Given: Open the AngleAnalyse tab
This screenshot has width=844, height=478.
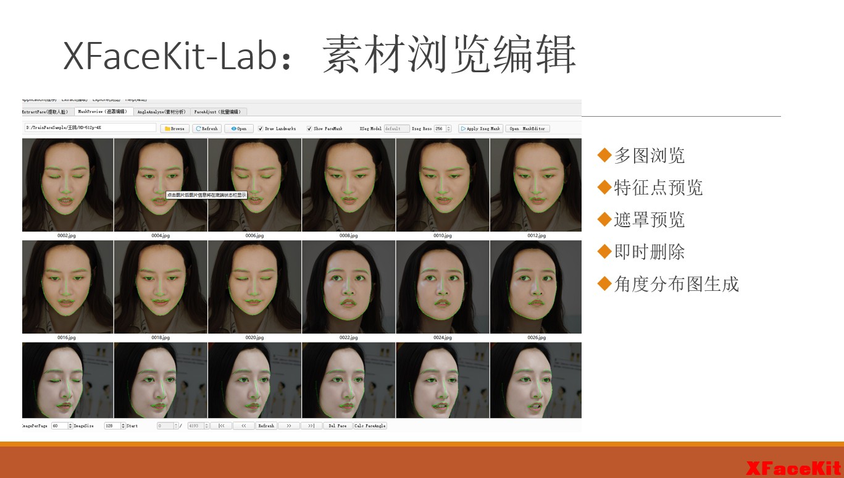Looking at the screenshot, I should [161, 112].
